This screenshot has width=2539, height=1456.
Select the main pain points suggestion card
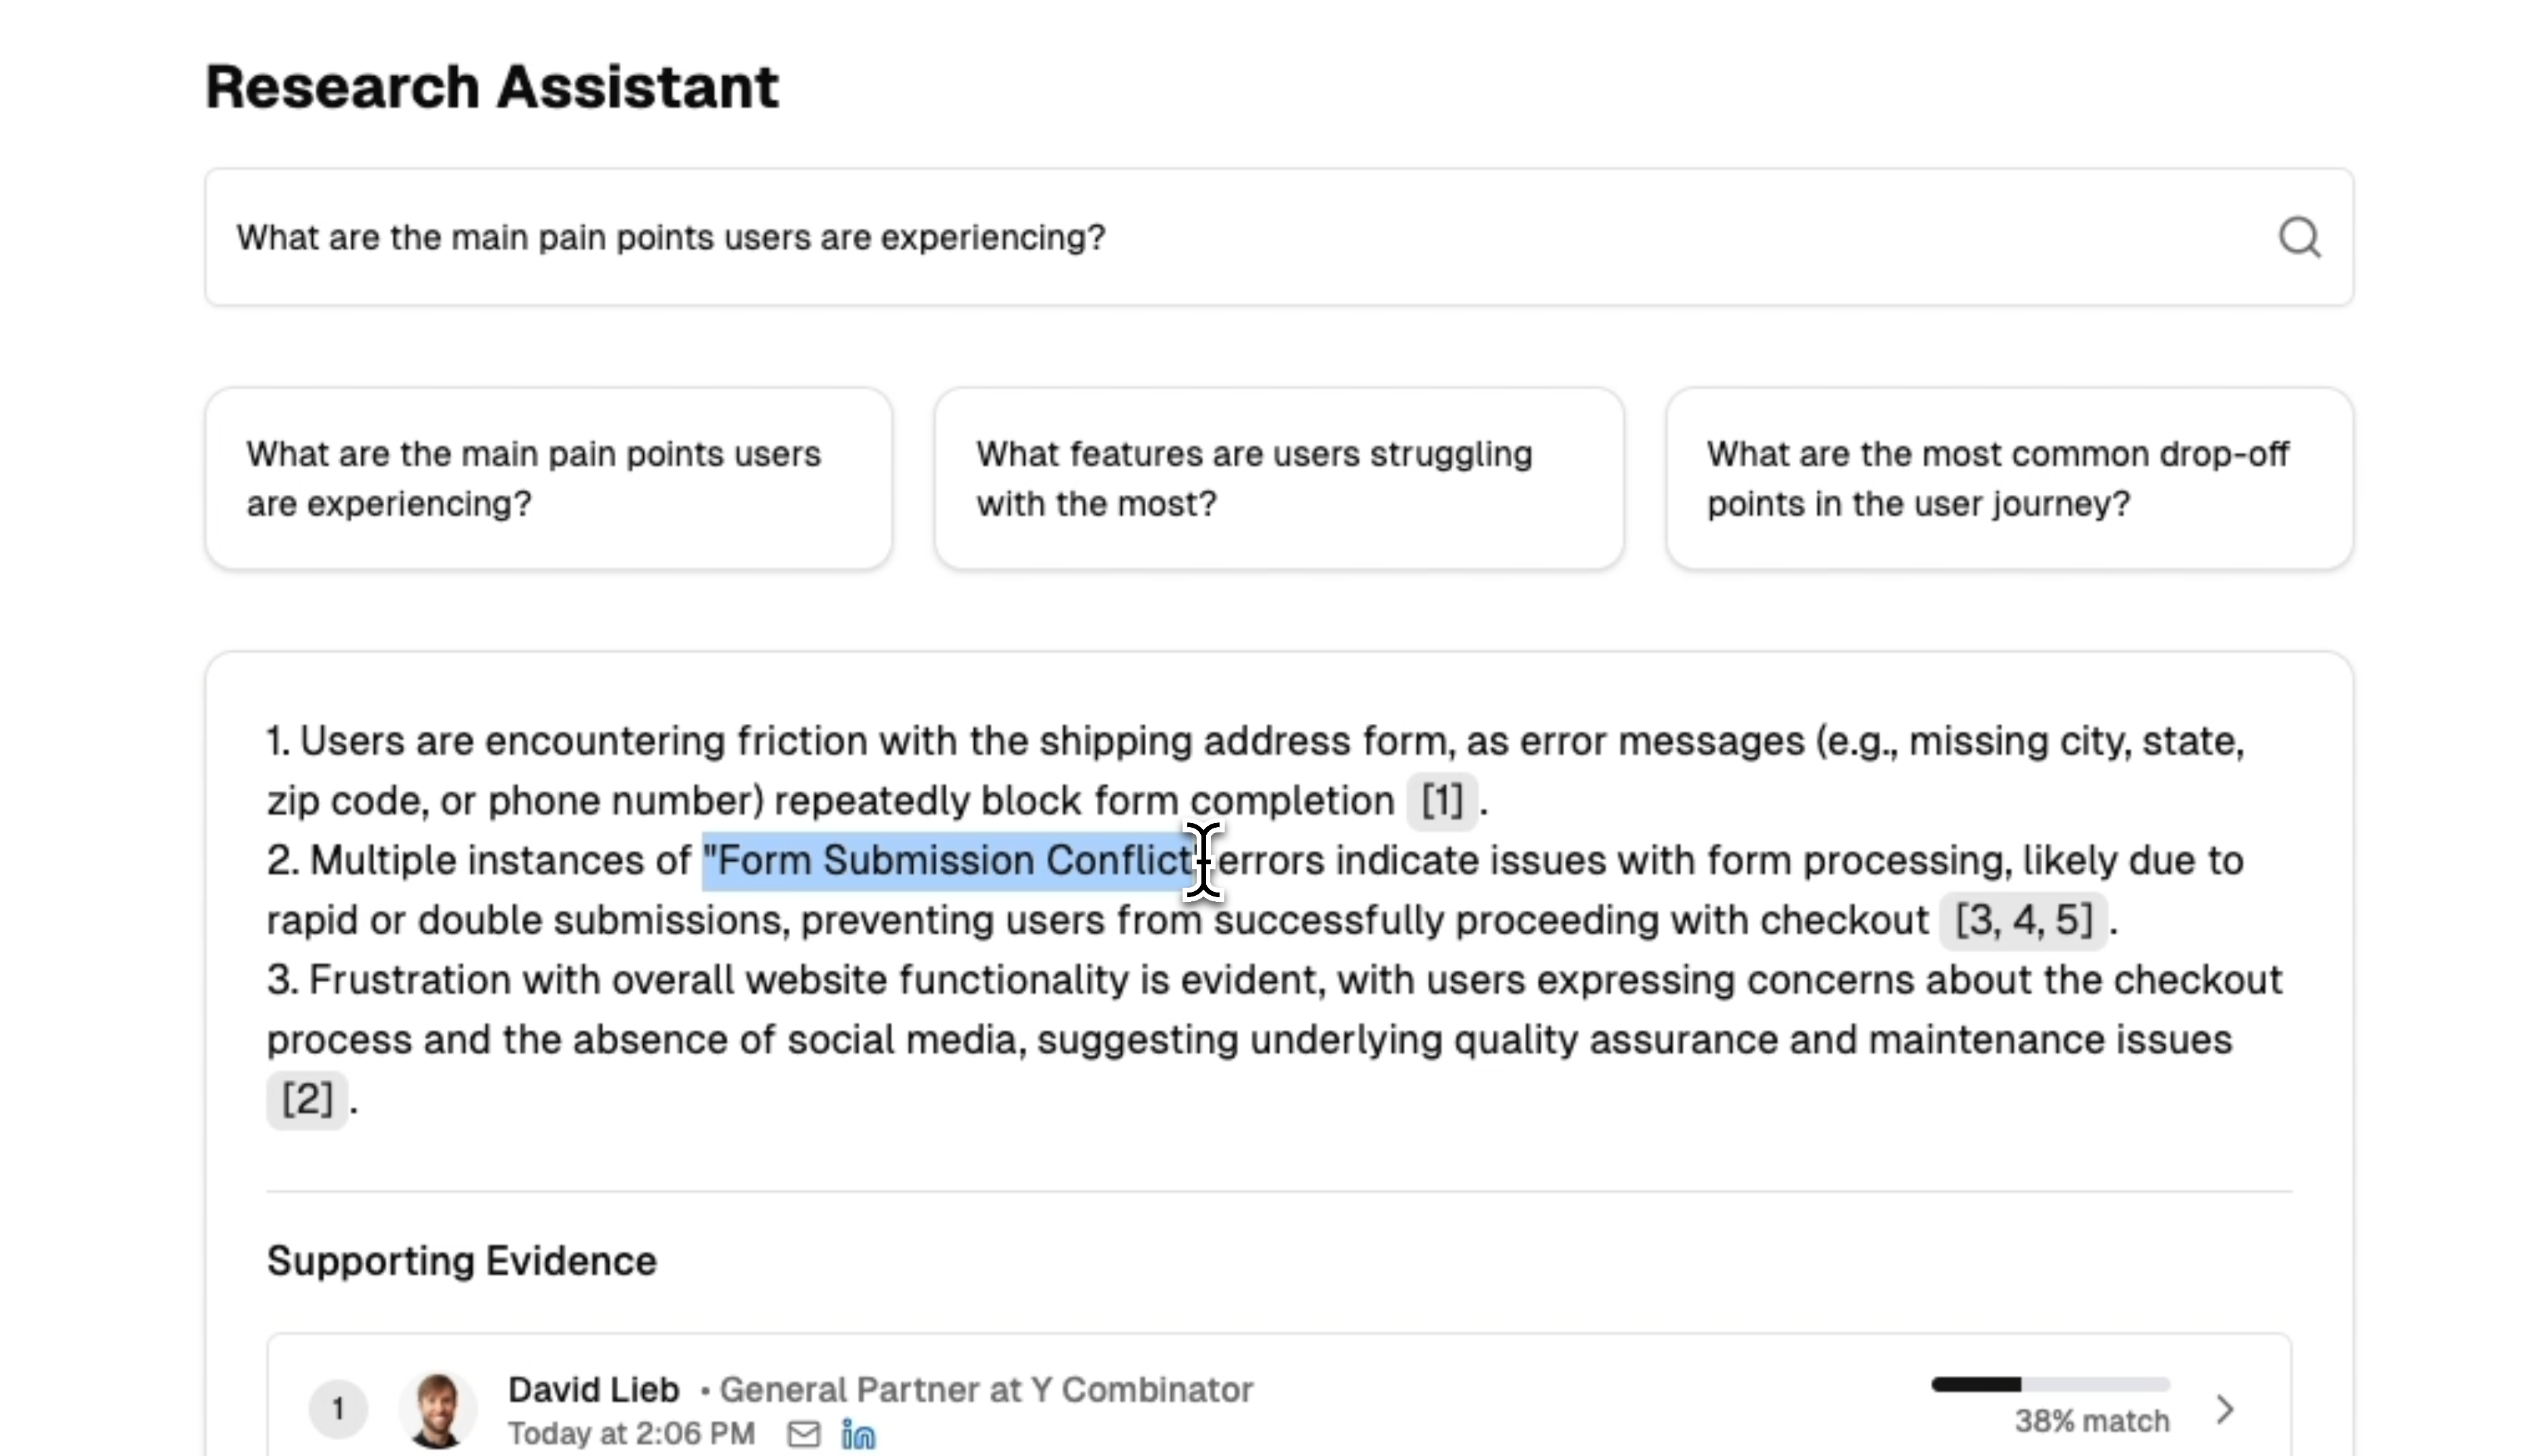tap(548, 479)
